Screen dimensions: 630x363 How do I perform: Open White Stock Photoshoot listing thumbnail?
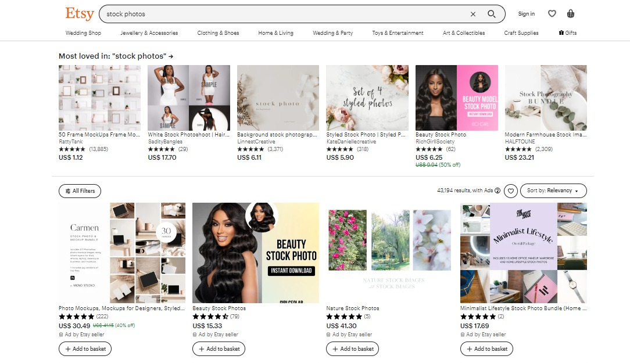point(189,98)
